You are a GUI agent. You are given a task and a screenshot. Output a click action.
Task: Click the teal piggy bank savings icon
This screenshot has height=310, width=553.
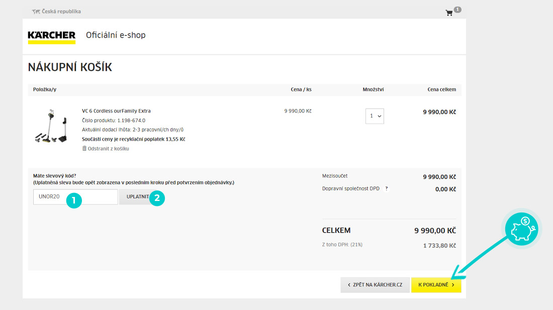(521, 230)
